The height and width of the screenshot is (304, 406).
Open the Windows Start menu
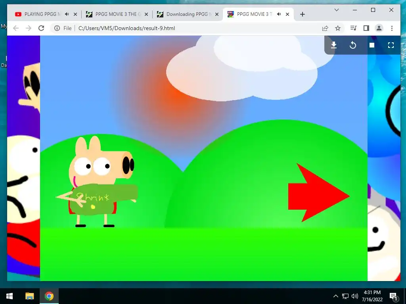point(10,296)
